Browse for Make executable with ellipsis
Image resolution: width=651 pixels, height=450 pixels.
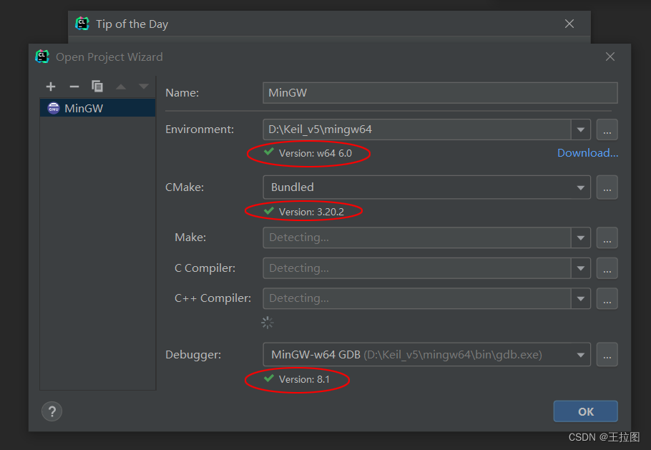pyautogui.click(x=607, y=238)
